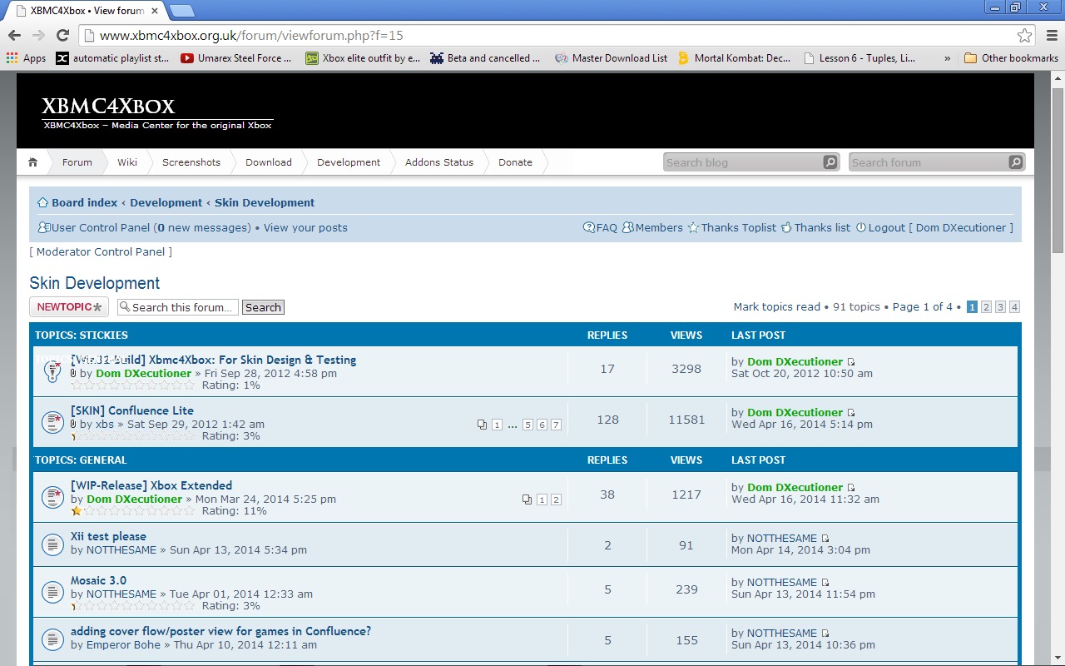The width and height of the screenshot is (1065, 666).
Task: Click the Search blog magnifier icon
Action: (830, 162)
